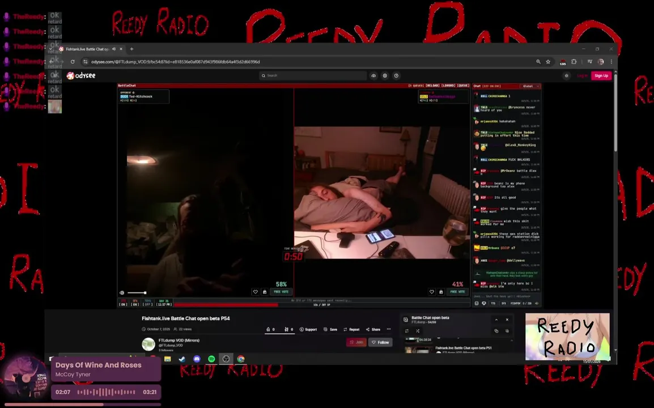Click the SFX button under chat input
This screenshot has height=408, width=654.
pyautogui.click(x=503, y=303)
